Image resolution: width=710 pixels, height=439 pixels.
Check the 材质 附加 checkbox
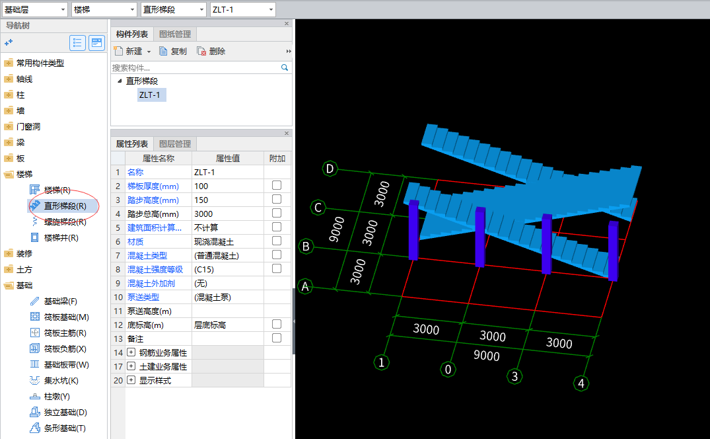[277, 241]
